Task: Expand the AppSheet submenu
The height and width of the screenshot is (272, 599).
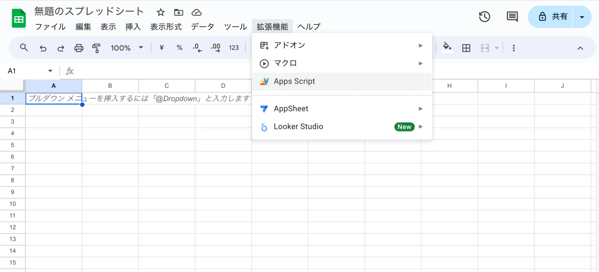Action: [342, 109]
